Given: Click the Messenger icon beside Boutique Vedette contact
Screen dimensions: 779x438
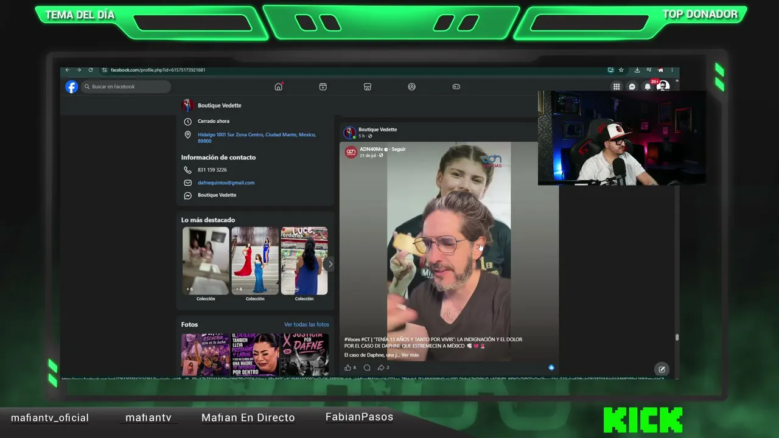Looking at the screenshot, I should point(187,195).
